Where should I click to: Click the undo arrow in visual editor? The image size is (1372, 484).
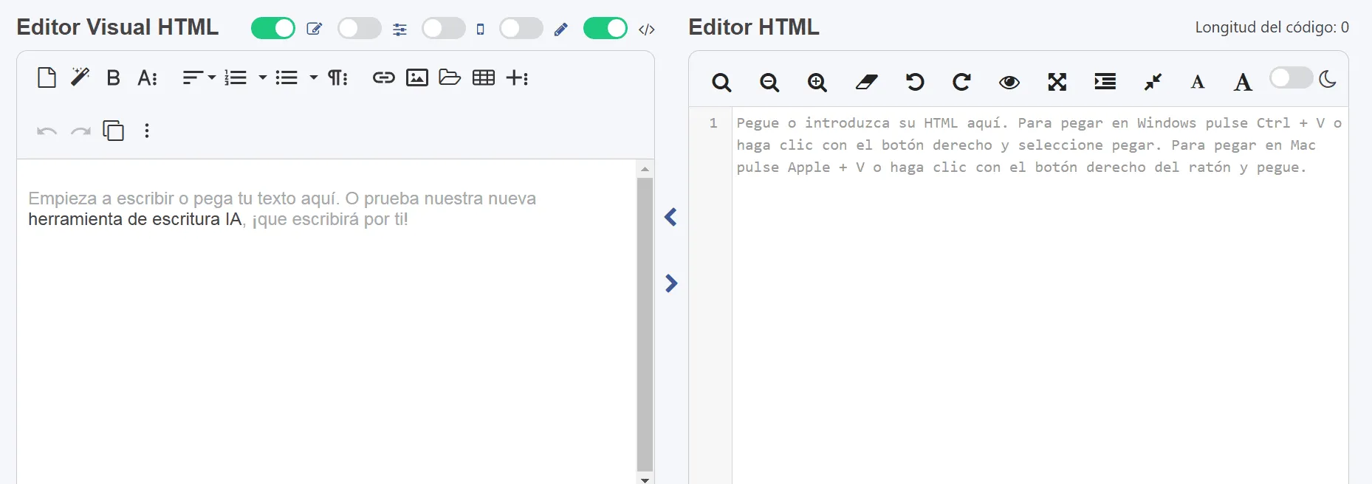pos(47,131)
